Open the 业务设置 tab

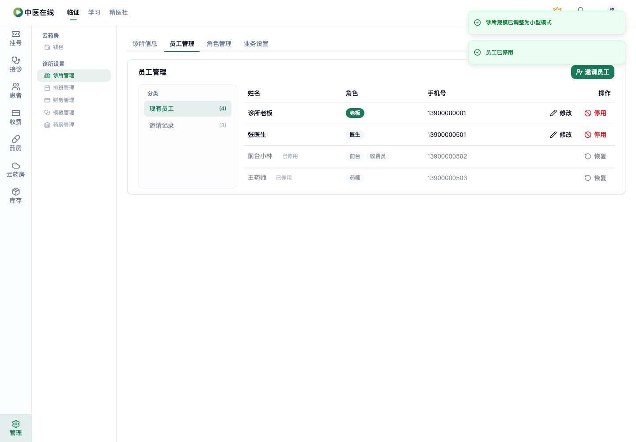point(256,44)
